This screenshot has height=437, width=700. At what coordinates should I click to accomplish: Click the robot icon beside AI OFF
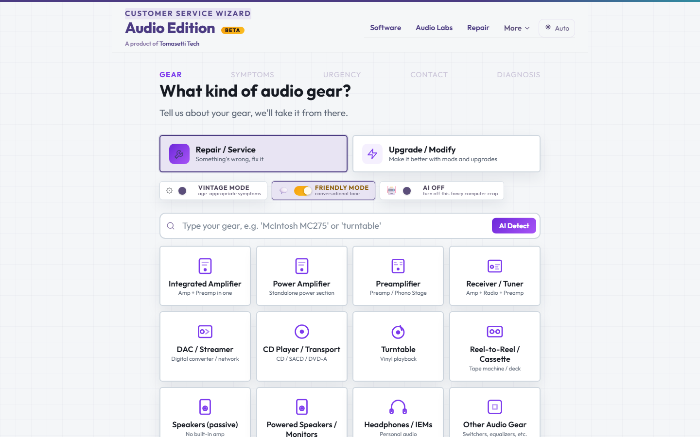(391, 191)
